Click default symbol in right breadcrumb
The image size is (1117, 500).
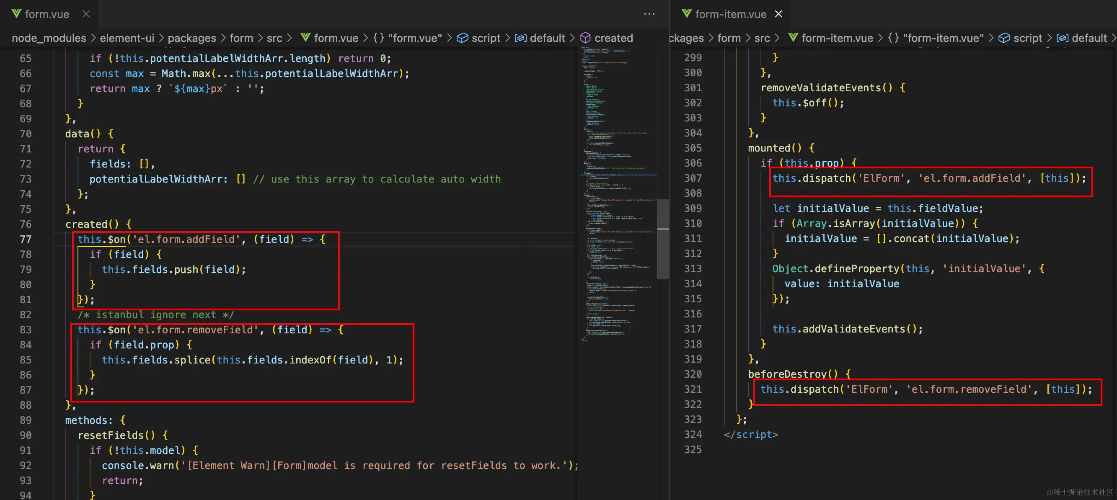(x=1089, y=38)
